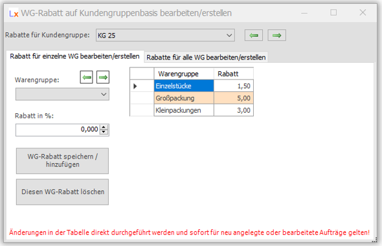Select the Kleinpackungen table cell
Viewport: 382px width, 246px height.
(x=184, y=110)
